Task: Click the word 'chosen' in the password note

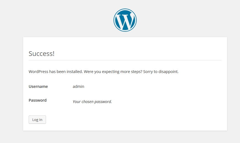Action: pos(88,102)
